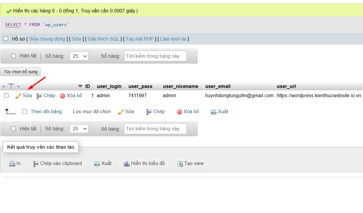363x213 pixels.
Task: Click the wordpress.kienthucwebsite.io.vn URL cell
Action: coord(319,96)
